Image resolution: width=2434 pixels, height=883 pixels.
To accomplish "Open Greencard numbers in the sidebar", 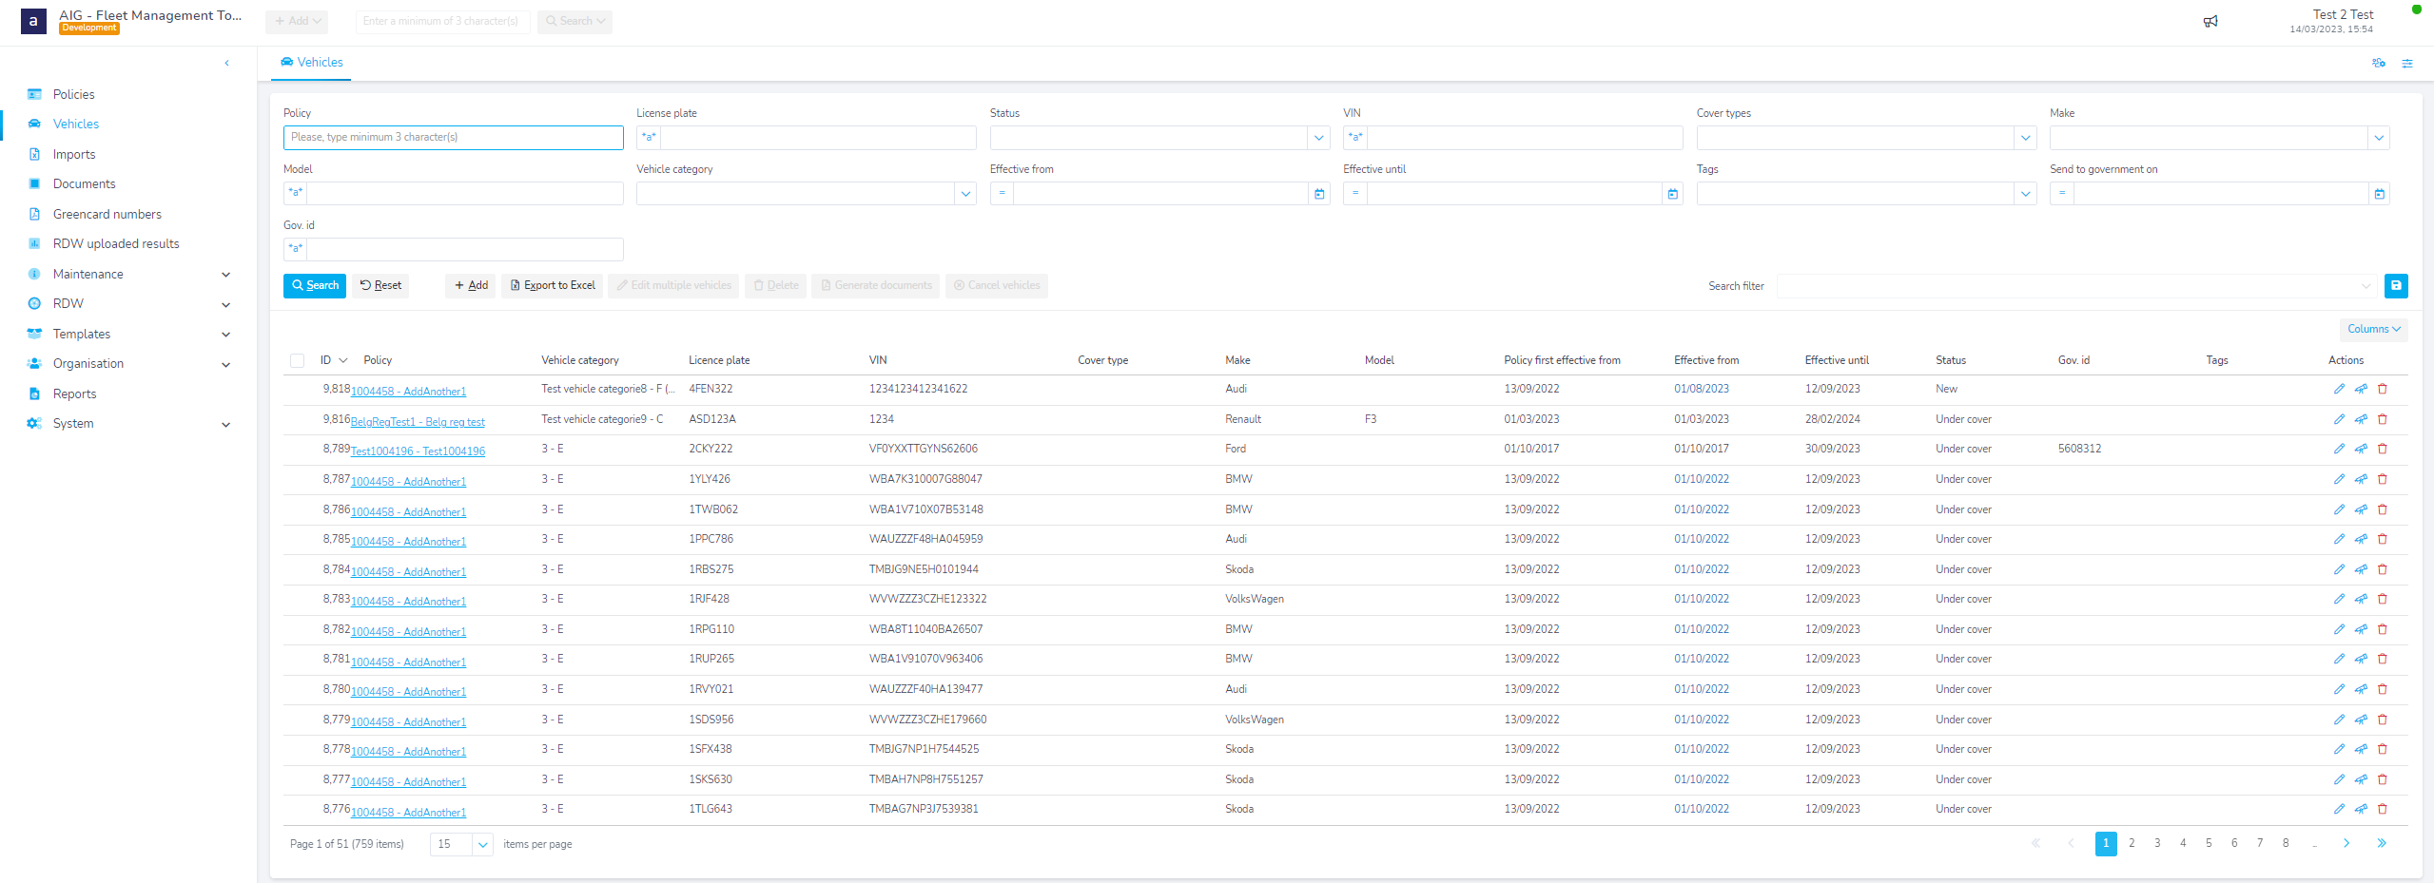I will coord(107,214).
